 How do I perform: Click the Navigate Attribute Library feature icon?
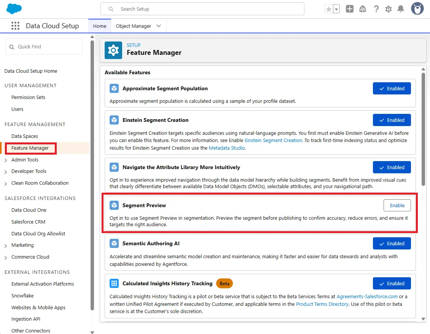point(114,167)
